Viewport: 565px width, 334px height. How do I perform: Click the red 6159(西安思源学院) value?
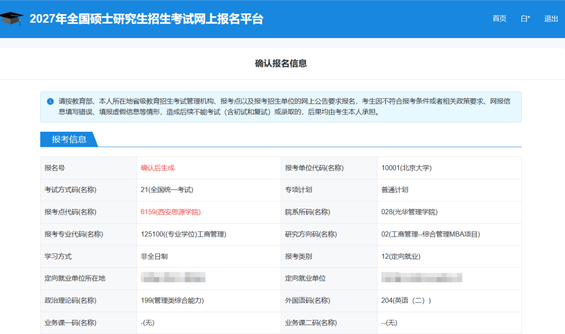click(x=171, y=212)
